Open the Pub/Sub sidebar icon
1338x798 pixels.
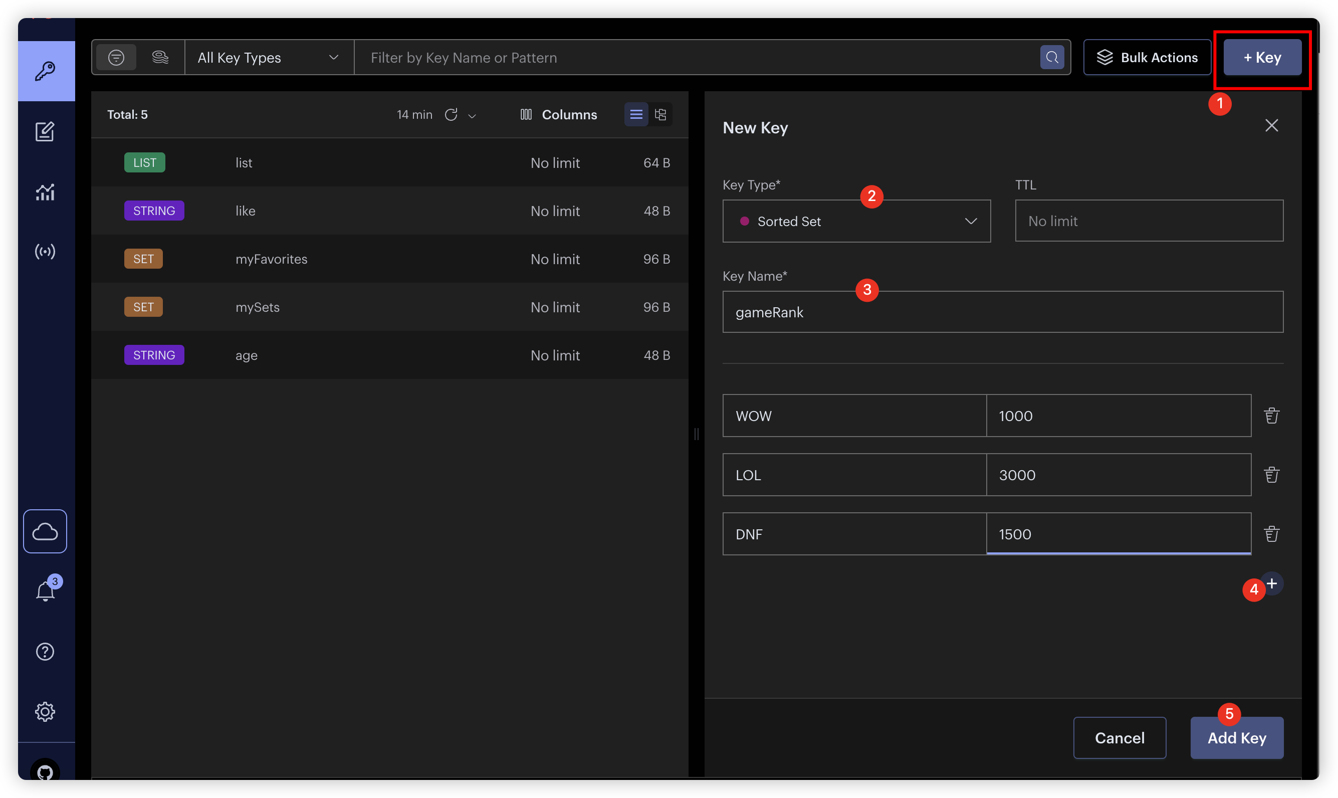tap(45, 252)
